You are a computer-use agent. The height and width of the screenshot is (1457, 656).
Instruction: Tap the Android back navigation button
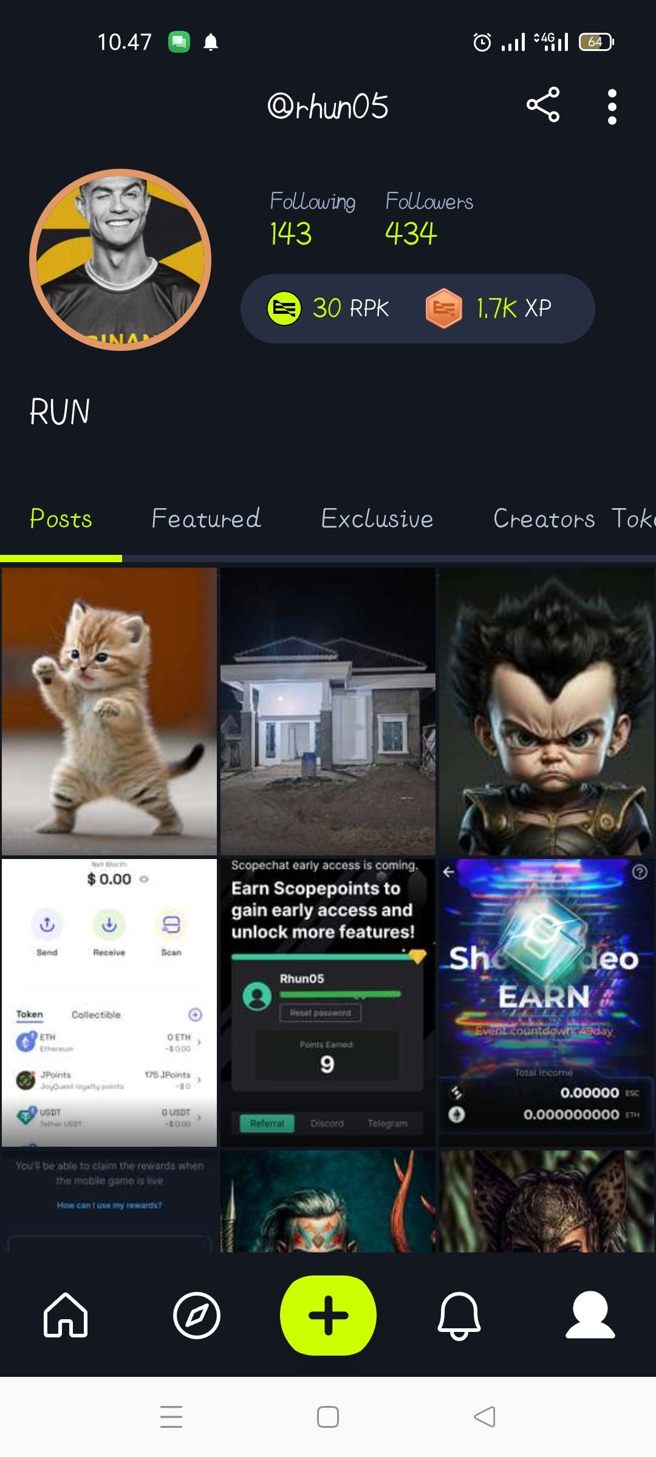pyautogui.click(x=485, y=1417)
